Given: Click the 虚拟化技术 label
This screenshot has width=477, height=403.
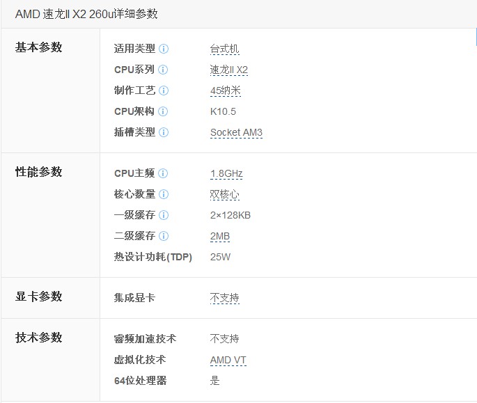Looking at the screenshot, I should click(x=140, y=360).
